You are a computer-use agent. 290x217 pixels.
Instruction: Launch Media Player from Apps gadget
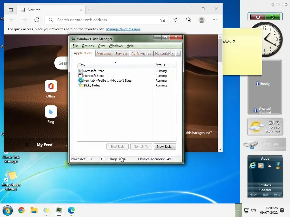click(x=261, y=166)
